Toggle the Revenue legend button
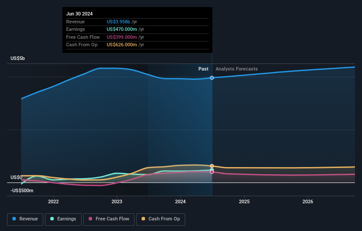This screenshot has height=231, width=362. pyautogui.click(x=25, y=219)
